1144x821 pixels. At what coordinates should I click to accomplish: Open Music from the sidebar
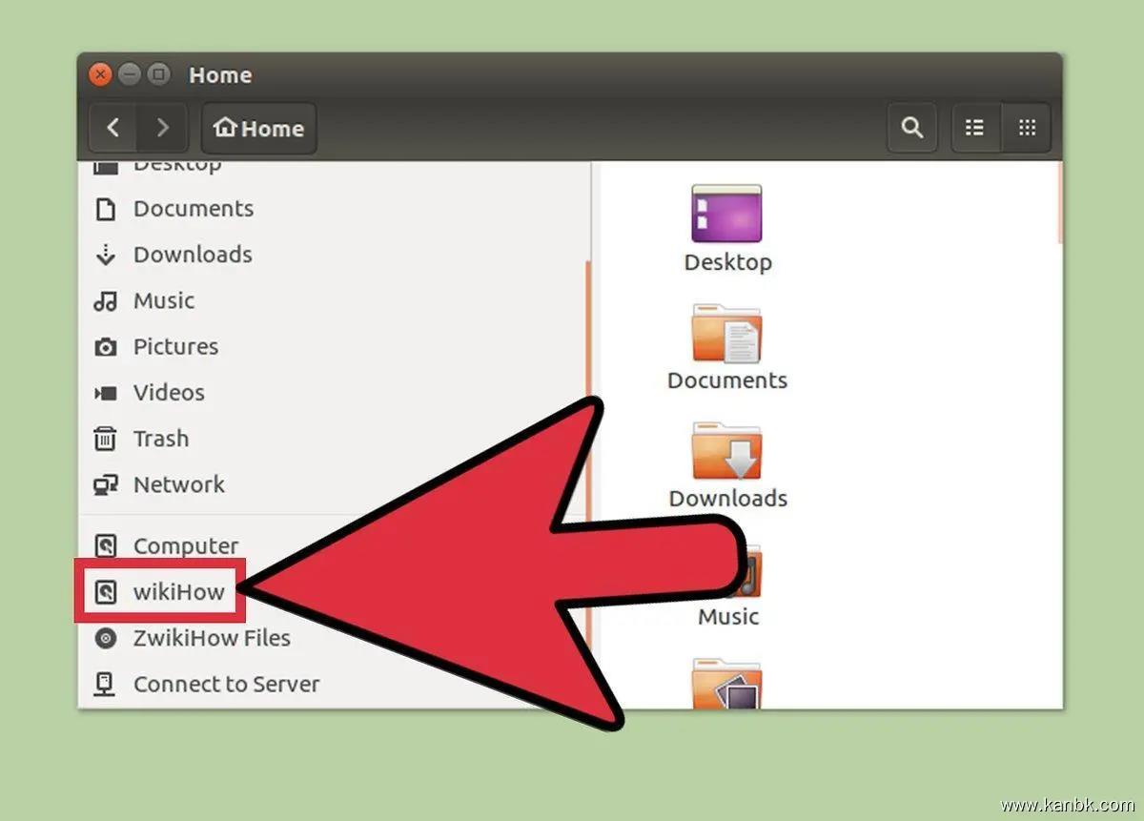pyautogui.click(x=163, y=301)
